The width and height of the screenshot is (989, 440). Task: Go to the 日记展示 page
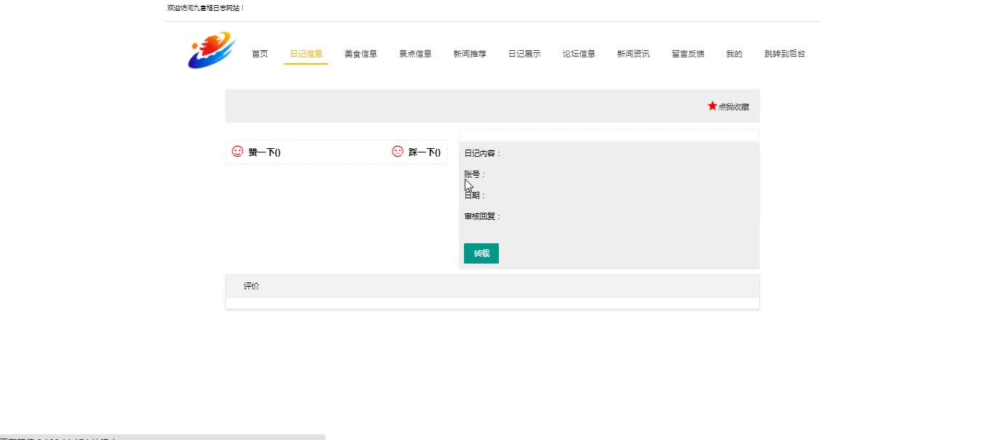click(524, 53)
